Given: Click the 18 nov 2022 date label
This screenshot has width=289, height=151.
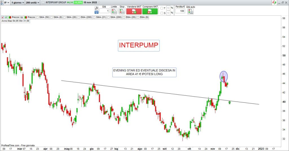Looking at the screenshot, I should (90, 3).
